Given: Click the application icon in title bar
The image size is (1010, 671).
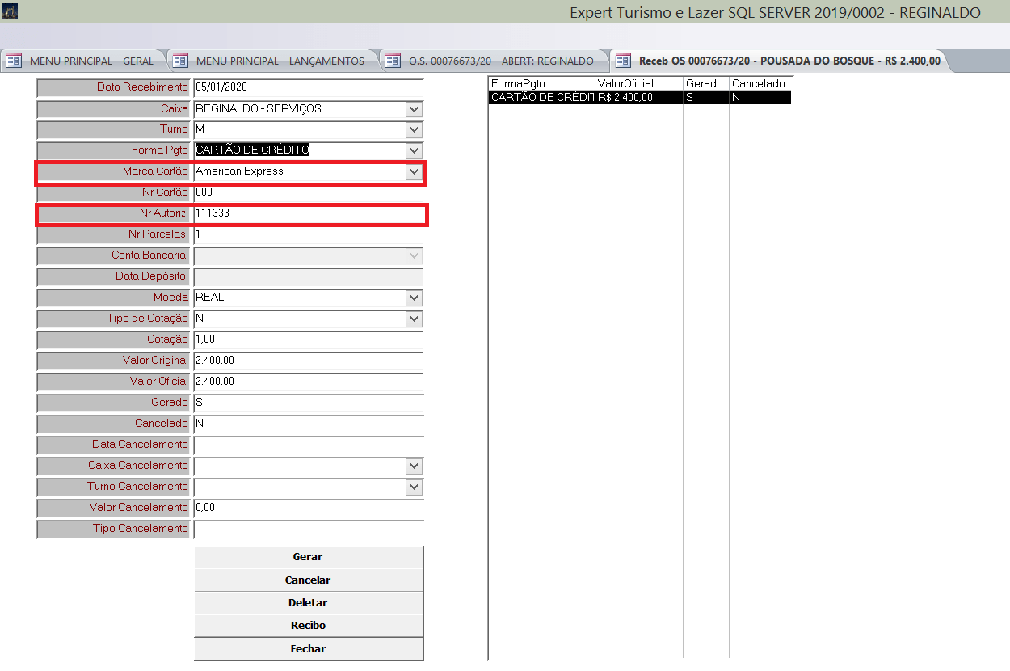Looking at the screenshot, I should [10, 12].
